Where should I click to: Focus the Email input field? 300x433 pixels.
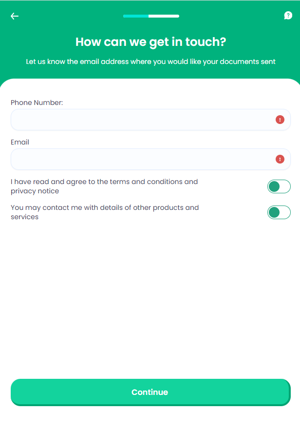(x=141, y=159)
